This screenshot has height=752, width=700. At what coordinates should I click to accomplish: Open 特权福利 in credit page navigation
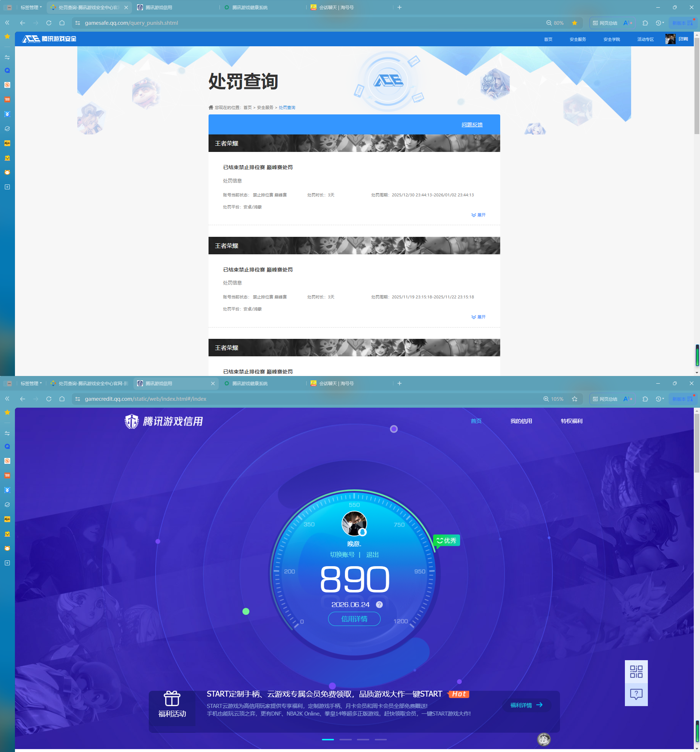(x=572, y=421)
